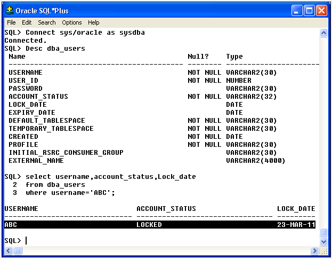Click the 'Null?' header in describe output
Viewport: 332px width, 259px height.
click(x=198, y=57)
